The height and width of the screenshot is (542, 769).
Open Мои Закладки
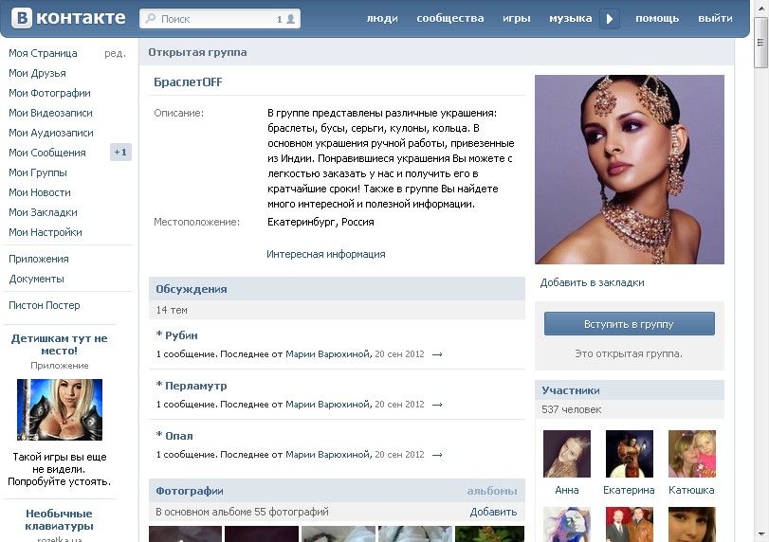click(44, 212)
